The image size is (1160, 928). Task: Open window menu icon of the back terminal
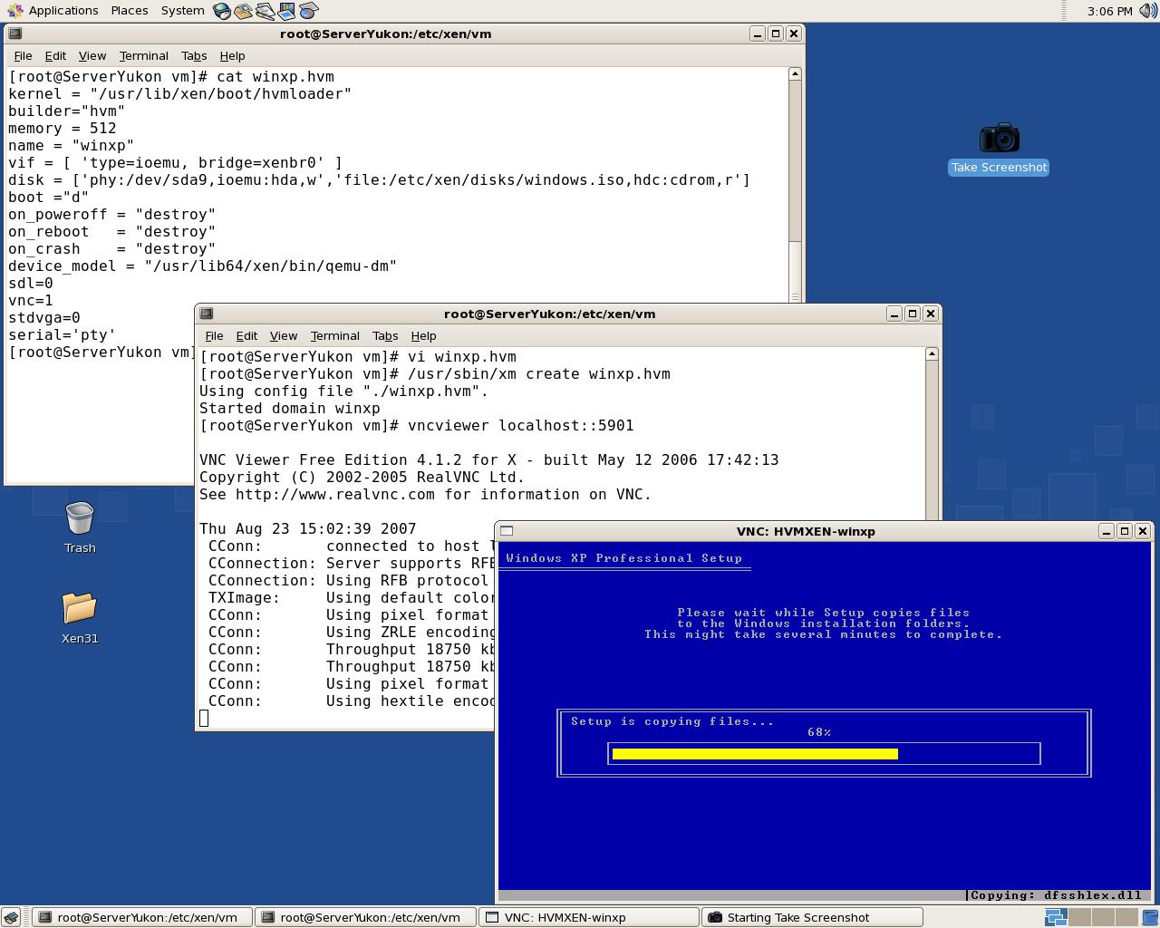(15, 34)
